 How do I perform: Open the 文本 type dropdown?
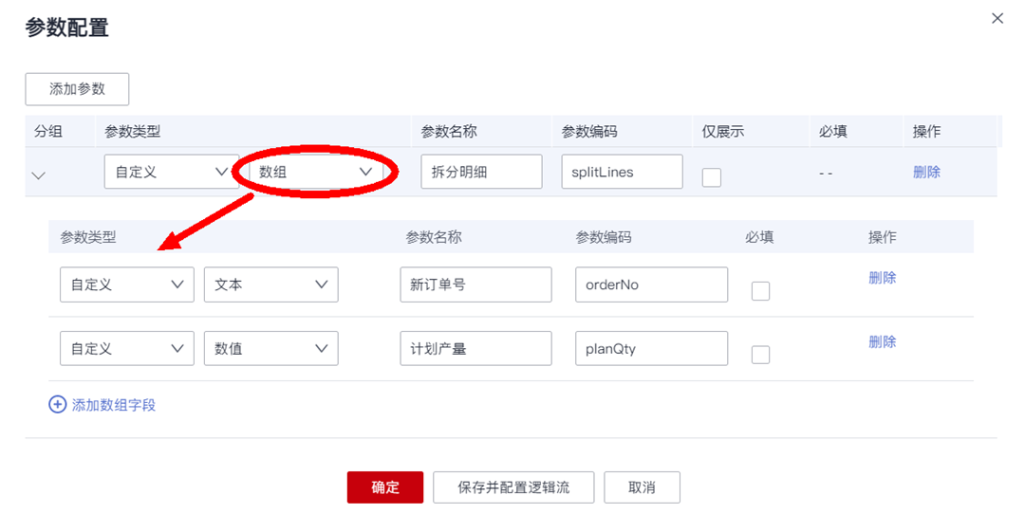[x=270, y=284]
